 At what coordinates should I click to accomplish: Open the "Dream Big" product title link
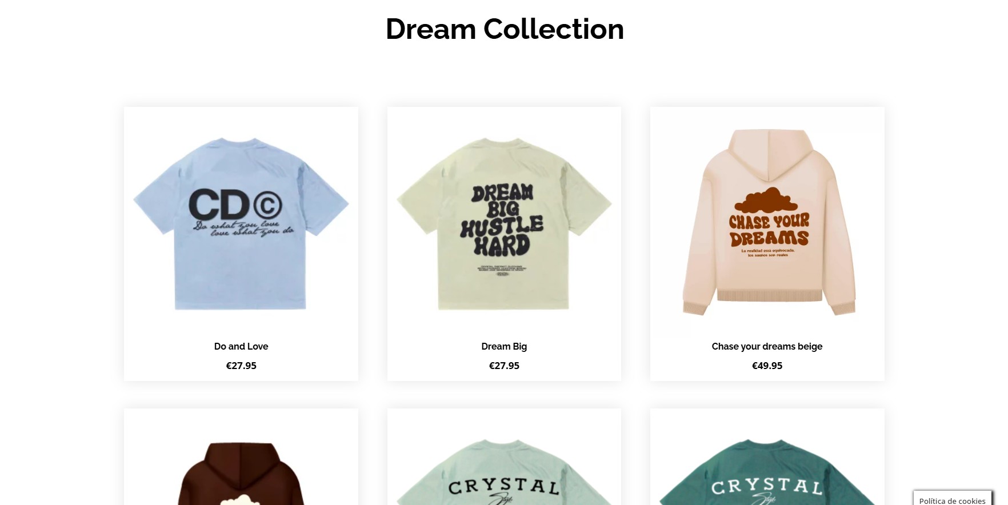504,346
